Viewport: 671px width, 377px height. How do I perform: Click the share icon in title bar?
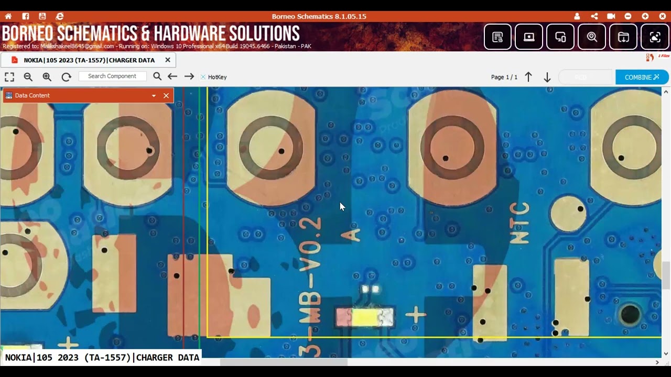(594, 16)
